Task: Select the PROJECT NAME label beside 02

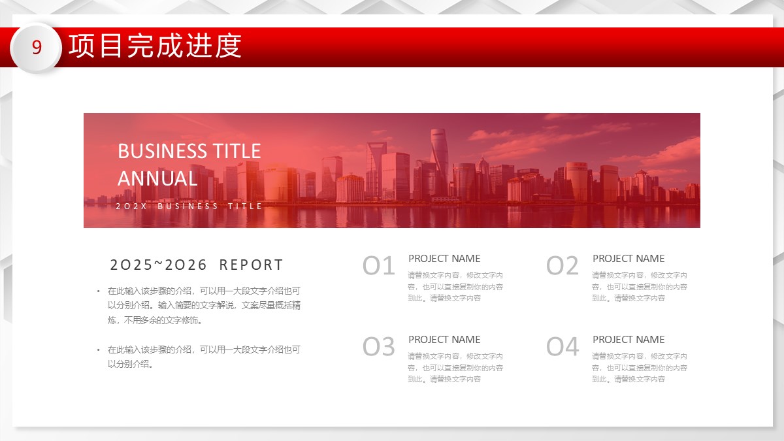Action: click(x=629, y=259)
